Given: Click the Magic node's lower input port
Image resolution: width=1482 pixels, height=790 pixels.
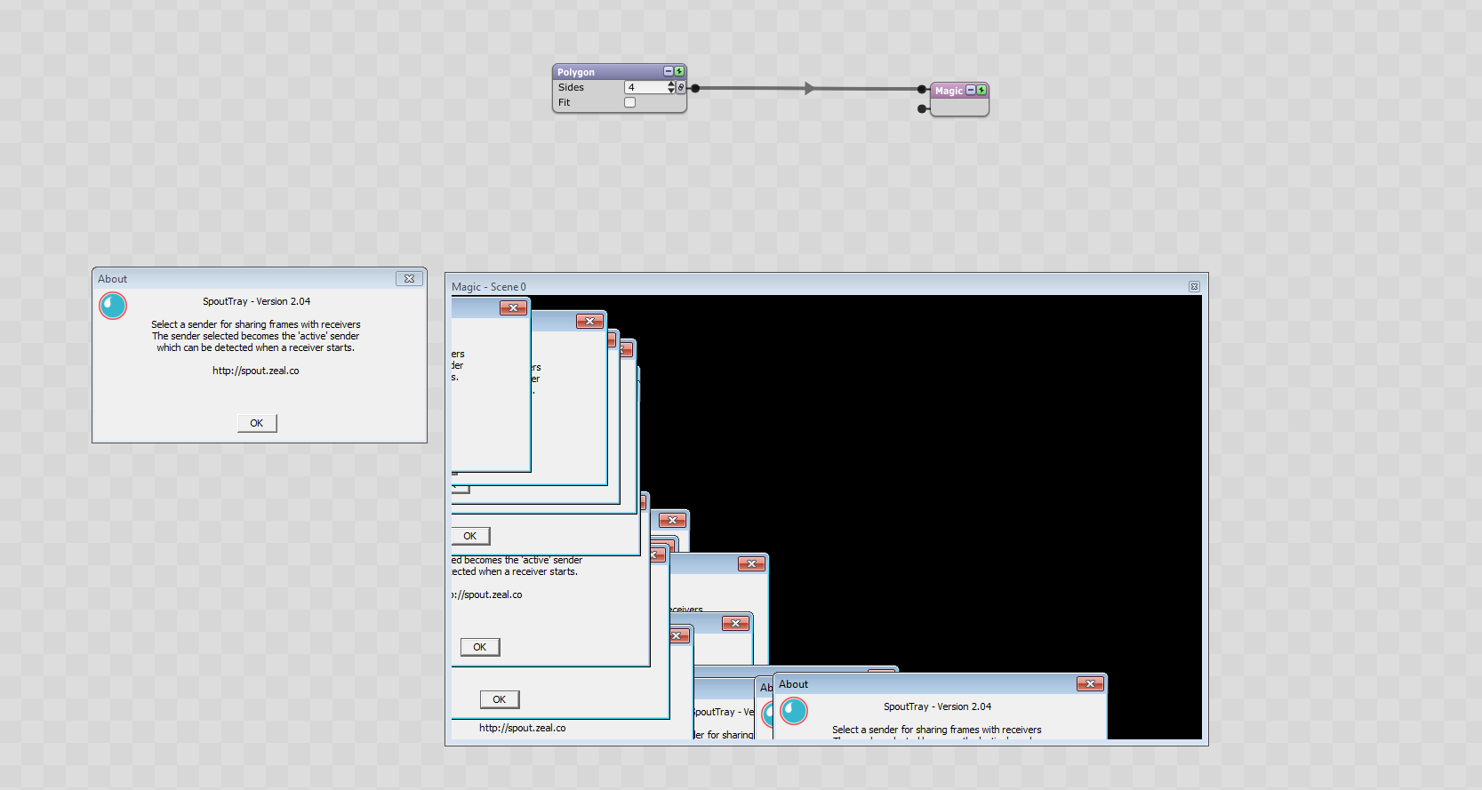Looking at the screenshot, I should [x=923, y=108].
